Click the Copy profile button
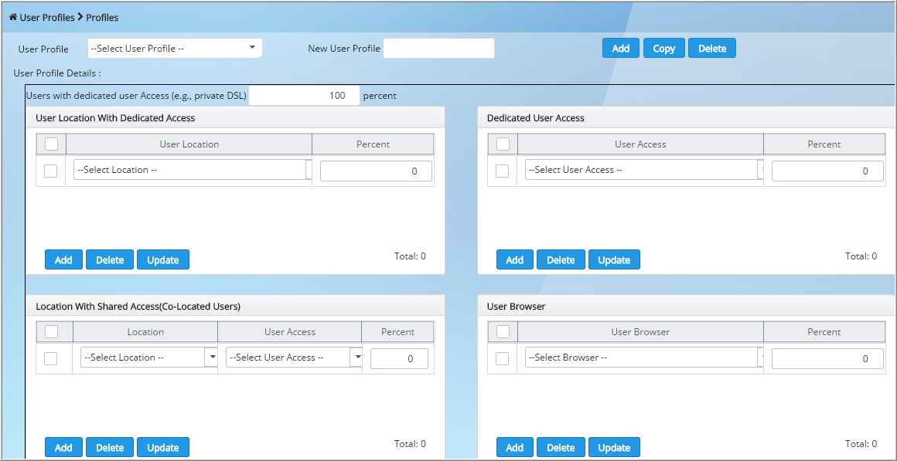 [x=663, y=49]
